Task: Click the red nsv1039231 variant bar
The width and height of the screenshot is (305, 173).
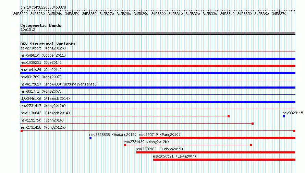Action: coord(158,66)
